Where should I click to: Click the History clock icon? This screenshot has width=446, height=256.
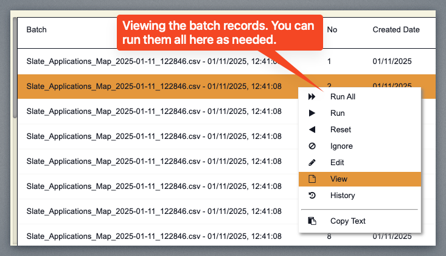[312, 196]
